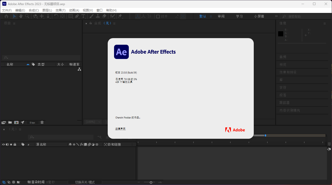Select the Eraser tool
The height and width of the screenshot is (185, 332).
tap(104, 16)
